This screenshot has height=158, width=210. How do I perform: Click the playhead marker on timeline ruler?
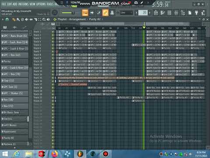point(144,28)
